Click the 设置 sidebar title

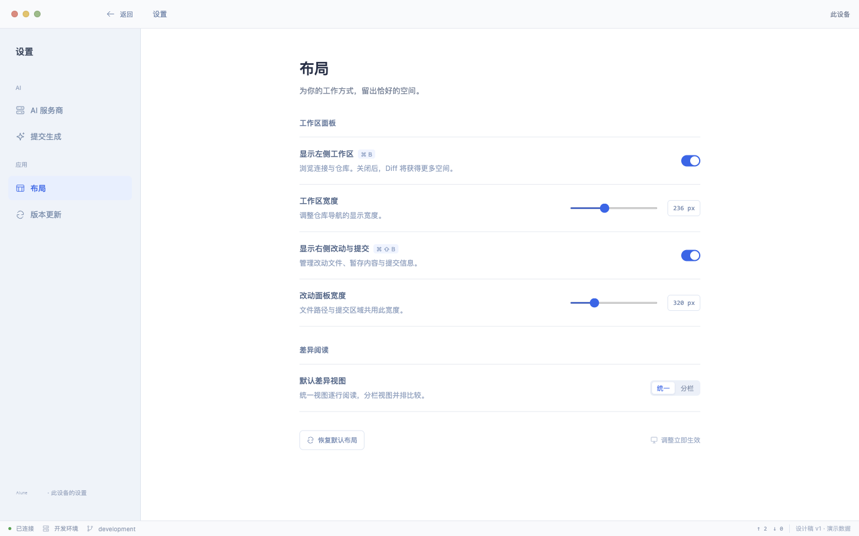[x=24, y=52]
